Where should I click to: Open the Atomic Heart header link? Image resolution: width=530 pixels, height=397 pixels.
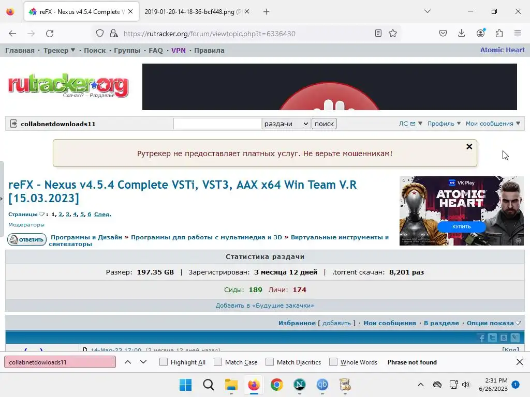(x=502, y=50)
